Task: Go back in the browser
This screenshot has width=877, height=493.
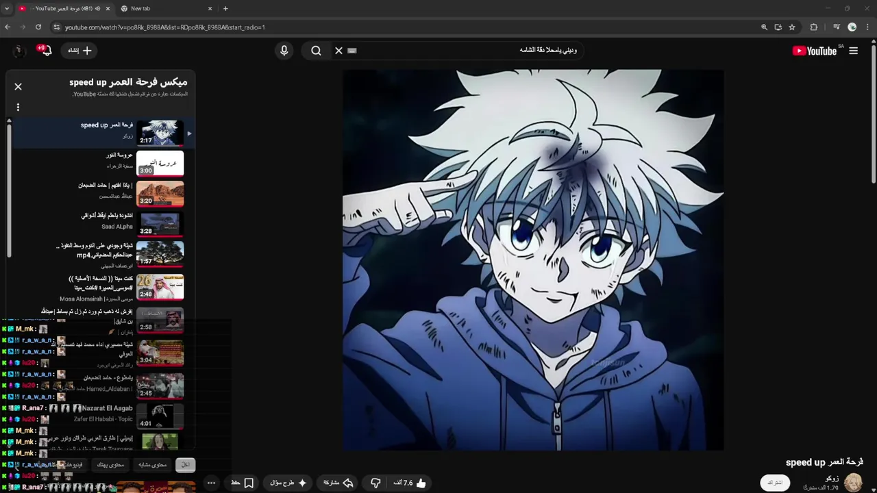Action: 8,27
